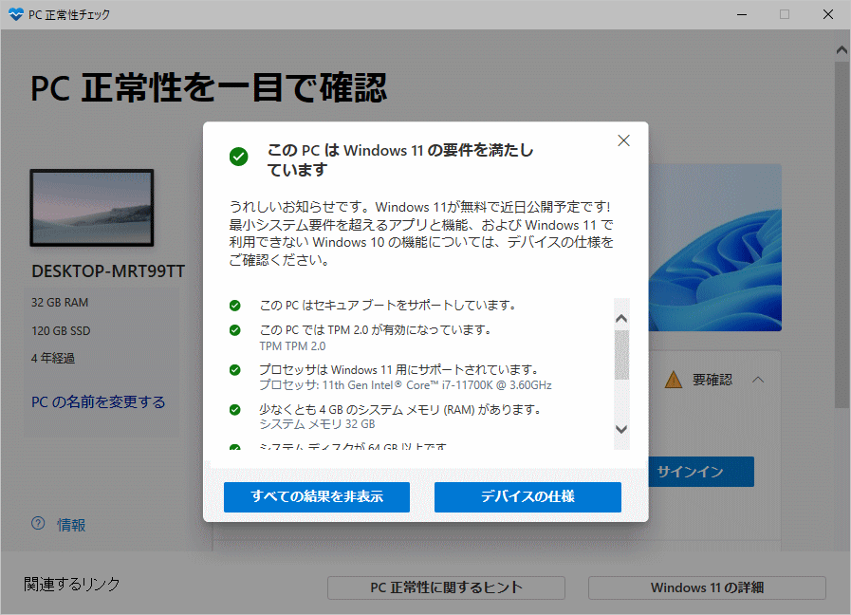Click the system memory green check icon
This screenshot has width=851, height=615.
pos(234,409)
